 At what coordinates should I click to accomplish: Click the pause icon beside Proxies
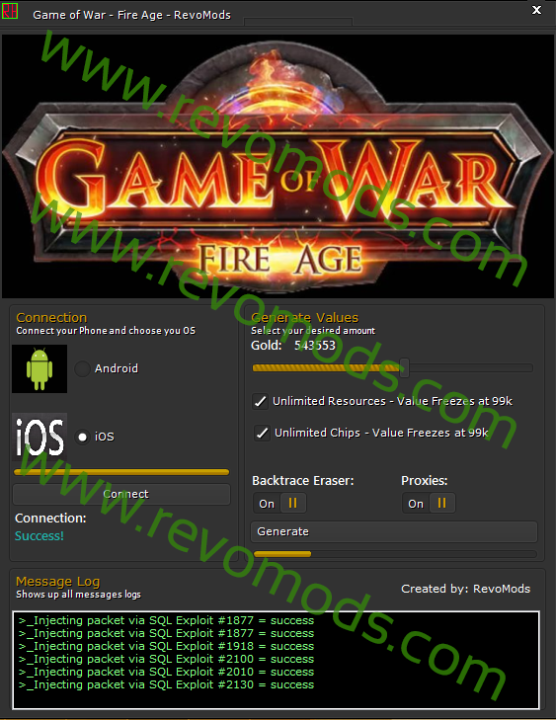(441, 504)
